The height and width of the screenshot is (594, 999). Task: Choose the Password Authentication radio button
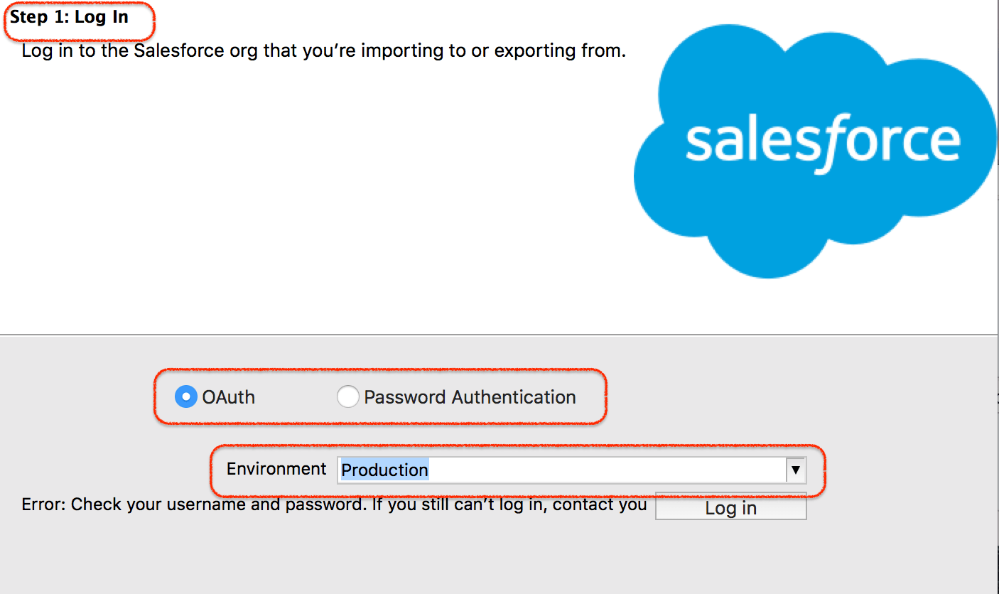click(347, 396)
